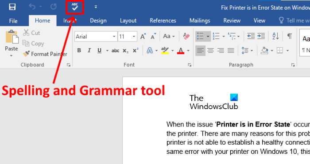The height and width of the screenshot is (164, 310).
Task: Click the Sort A-Z icon
Action: pyautogui.click(x=275, y=36)
